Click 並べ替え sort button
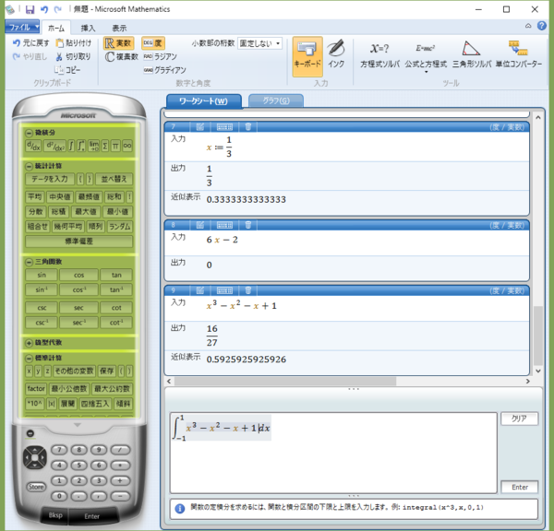The width and height of the screenshot is (554, 531). coord(114,179)
